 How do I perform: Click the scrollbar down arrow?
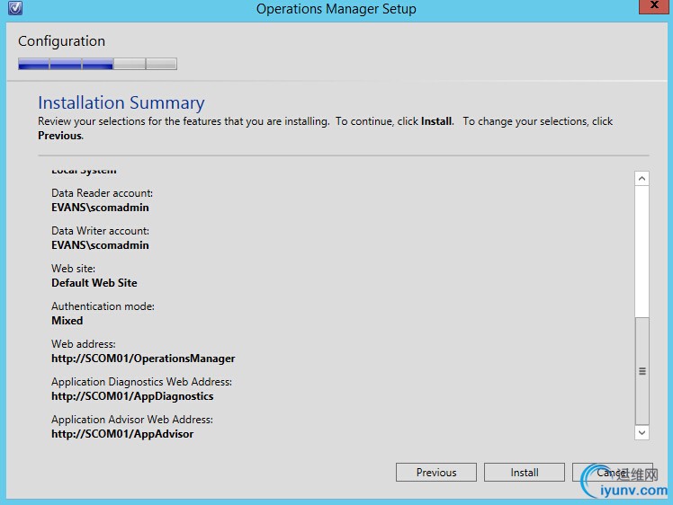(642, 432)
